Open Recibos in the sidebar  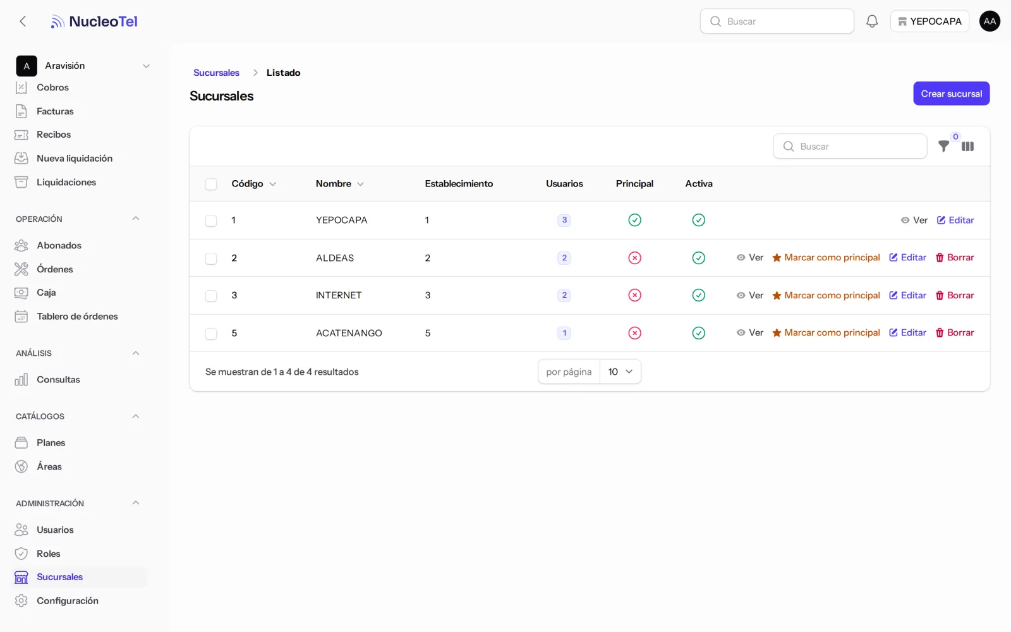[x=54, y=135]
